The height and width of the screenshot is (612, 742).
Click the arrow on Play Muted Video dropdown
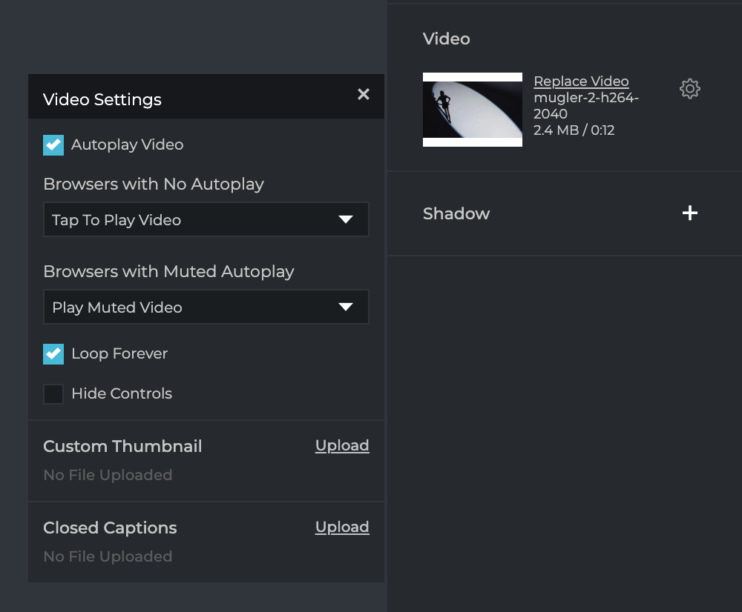pyautogui.click(x=346, y=307)
